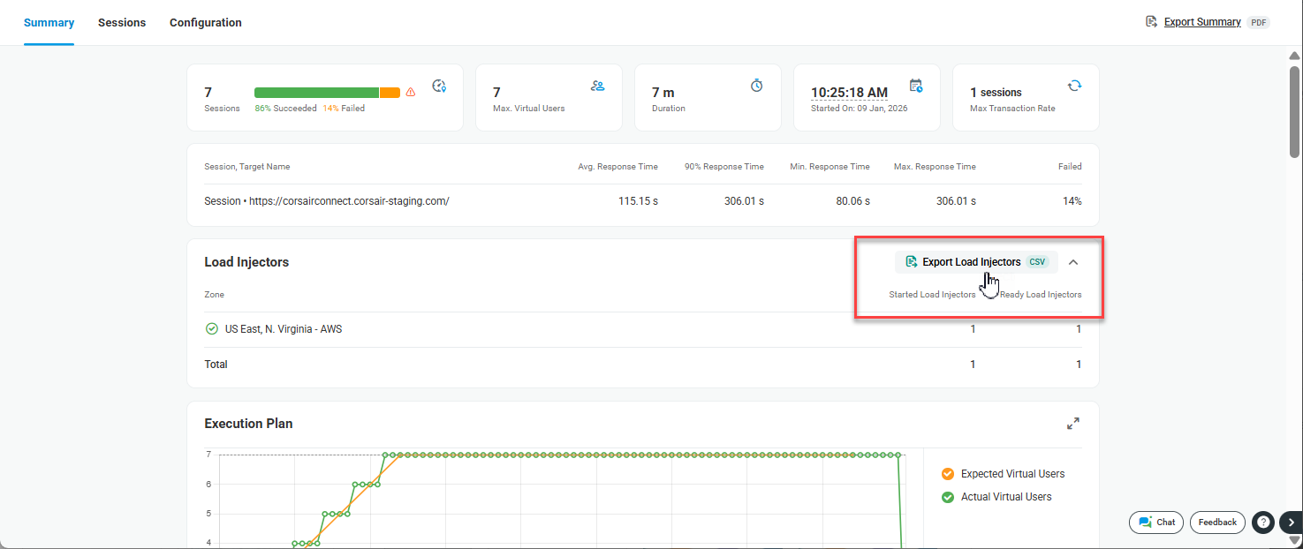Click the start time calendar icon
1303x549 pixels.
[916, 86]
